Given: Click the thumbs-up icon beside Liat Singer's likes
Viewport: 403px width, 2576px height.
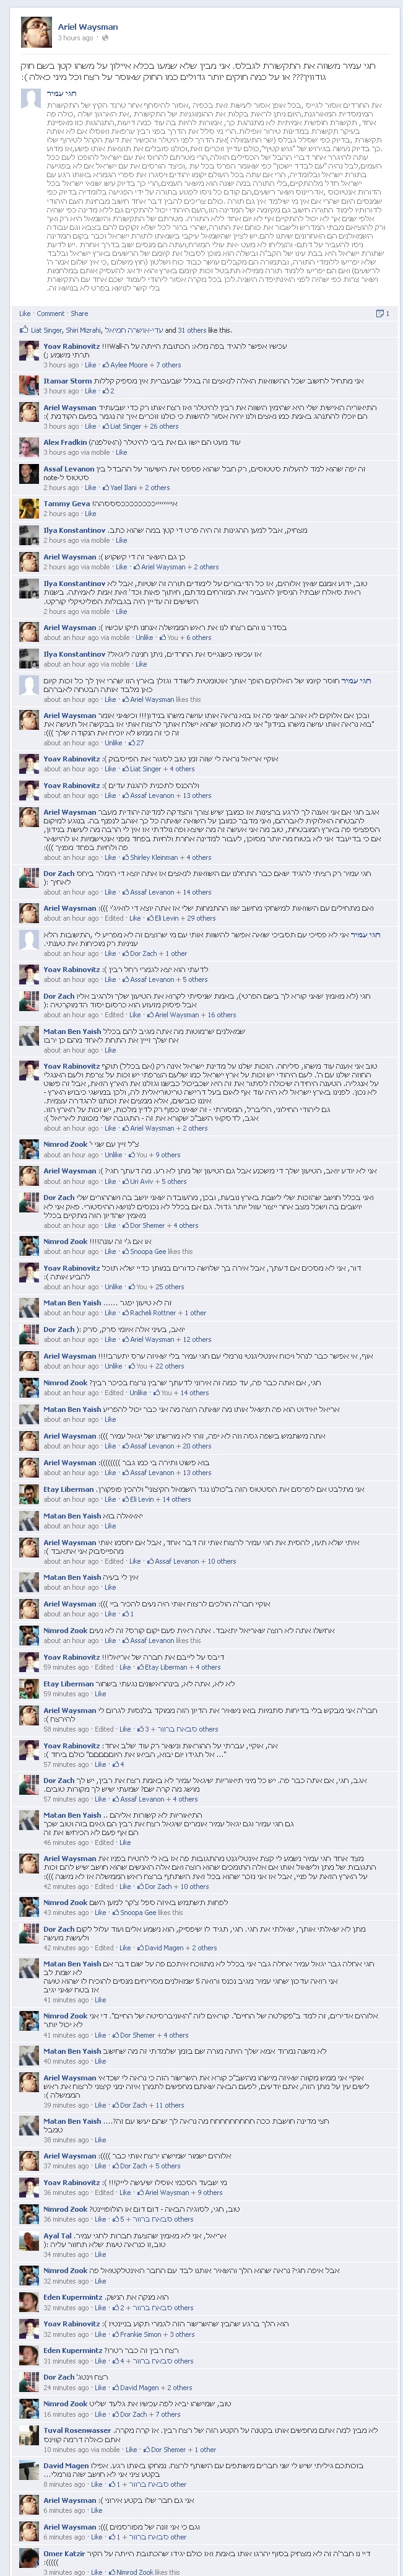Looking at the screenshot, I should [24, 329].
